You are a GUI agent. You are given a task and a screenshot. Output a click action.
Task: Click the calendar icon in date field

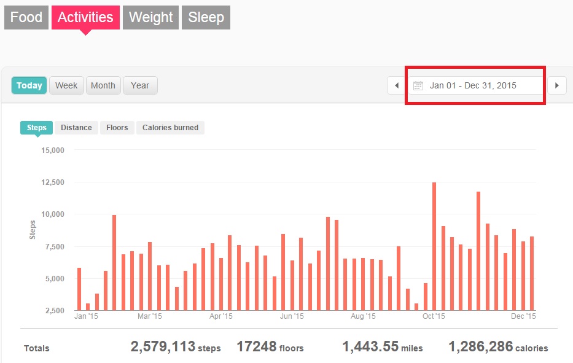pyautogui.click(x=418, y=85)
